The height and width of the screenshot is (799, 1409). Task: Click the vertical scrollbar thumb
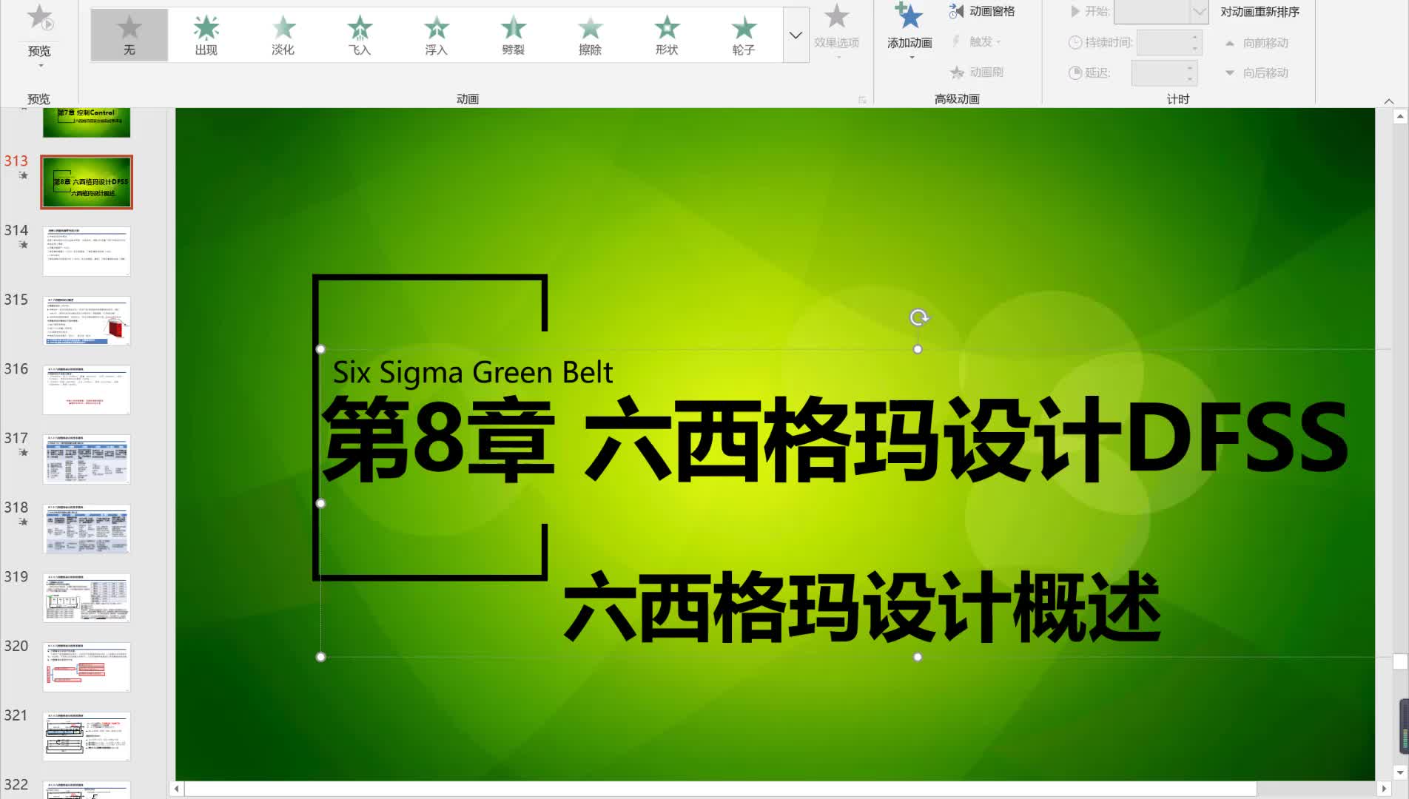point(1399,661)
